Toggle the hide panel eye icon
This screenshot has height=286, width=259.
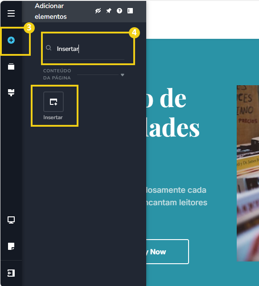(98, 11)
